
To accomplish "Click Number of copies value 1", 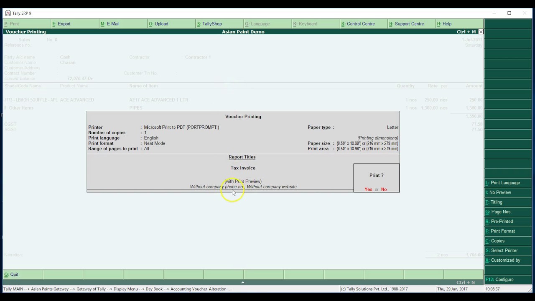I will click(145, 133).
